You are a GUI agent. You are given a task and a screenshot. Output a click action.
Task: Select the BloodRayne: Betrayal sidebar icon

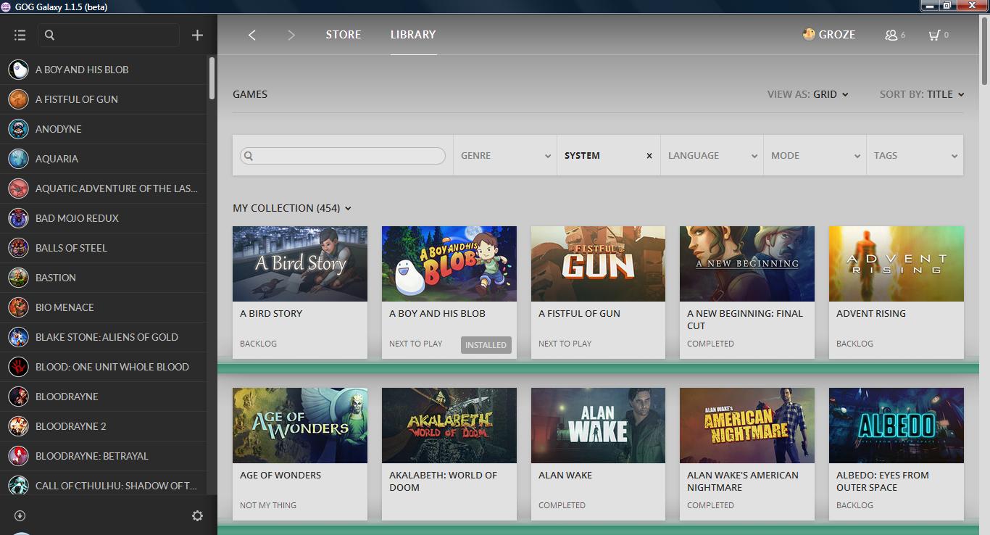coord(18,456)
